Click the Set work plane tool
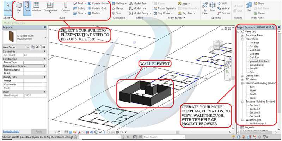The width and height of the screenshot is (282, 141). pos(249,7)
